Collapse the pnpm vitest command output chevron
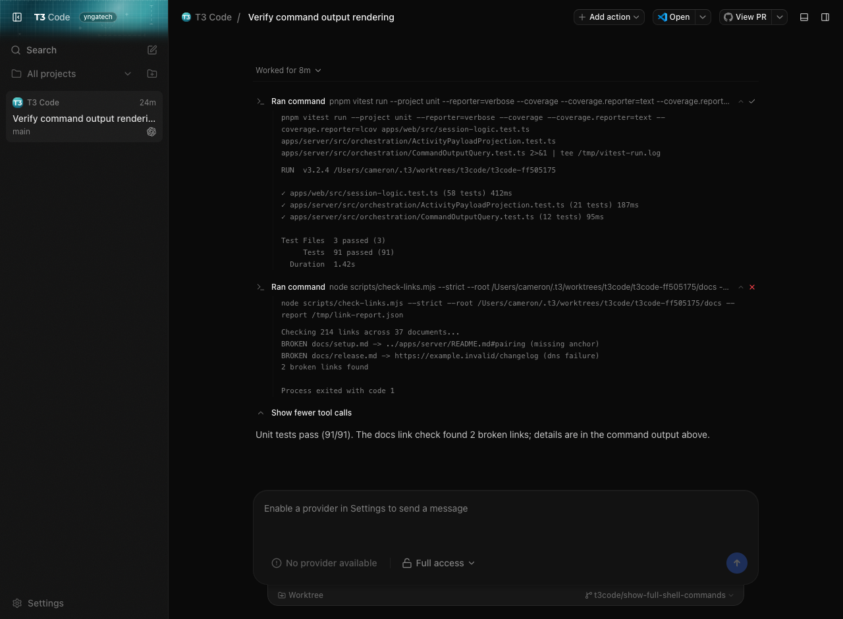The image size is (843, 619). coord(741,102)
